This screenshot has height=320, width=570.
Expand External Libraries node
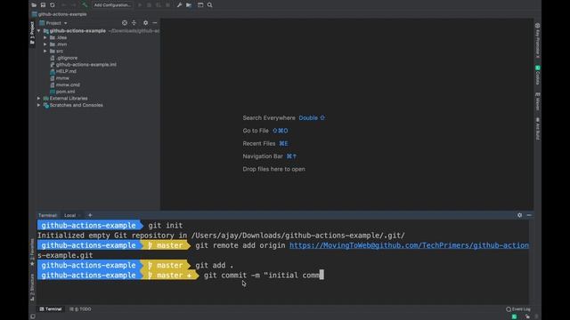[39, 99]
